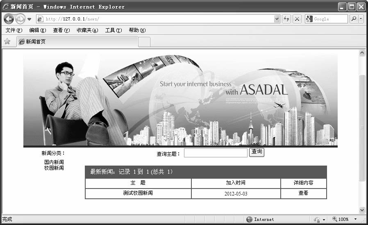Click the date 2012-05-03 cell
Screen dimensions: 368x225
tap(236, 194)
